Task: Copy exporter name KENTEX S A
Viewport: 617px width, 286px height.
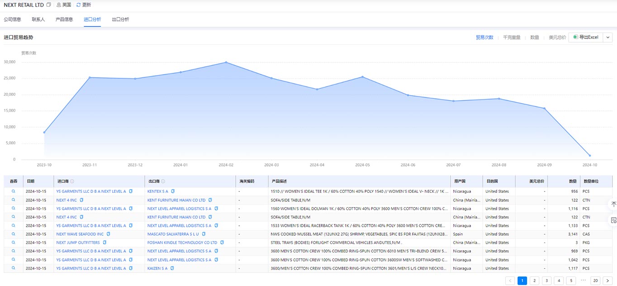Action: coord(172,191)
